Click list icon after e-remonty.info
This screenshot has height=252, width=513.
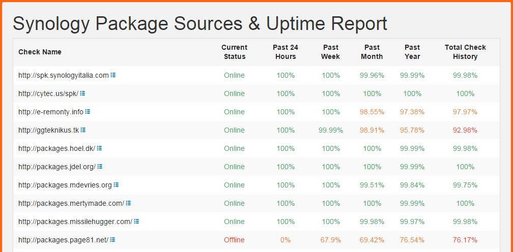(x=88, y=112)
